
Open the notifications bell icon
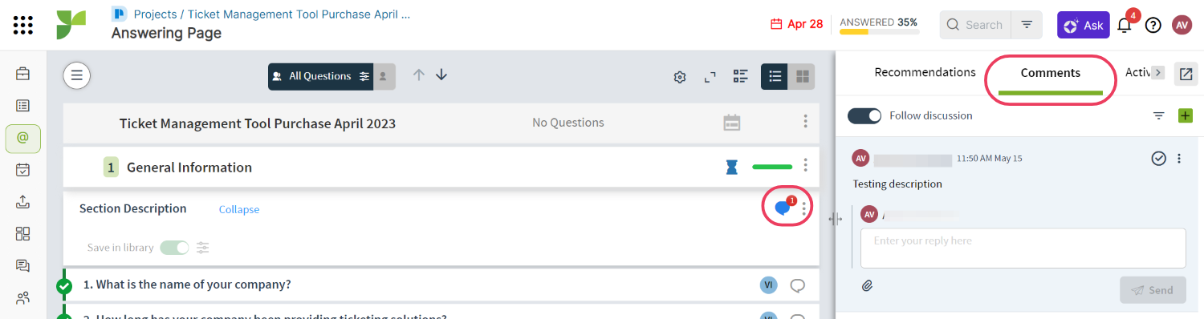1125,25
